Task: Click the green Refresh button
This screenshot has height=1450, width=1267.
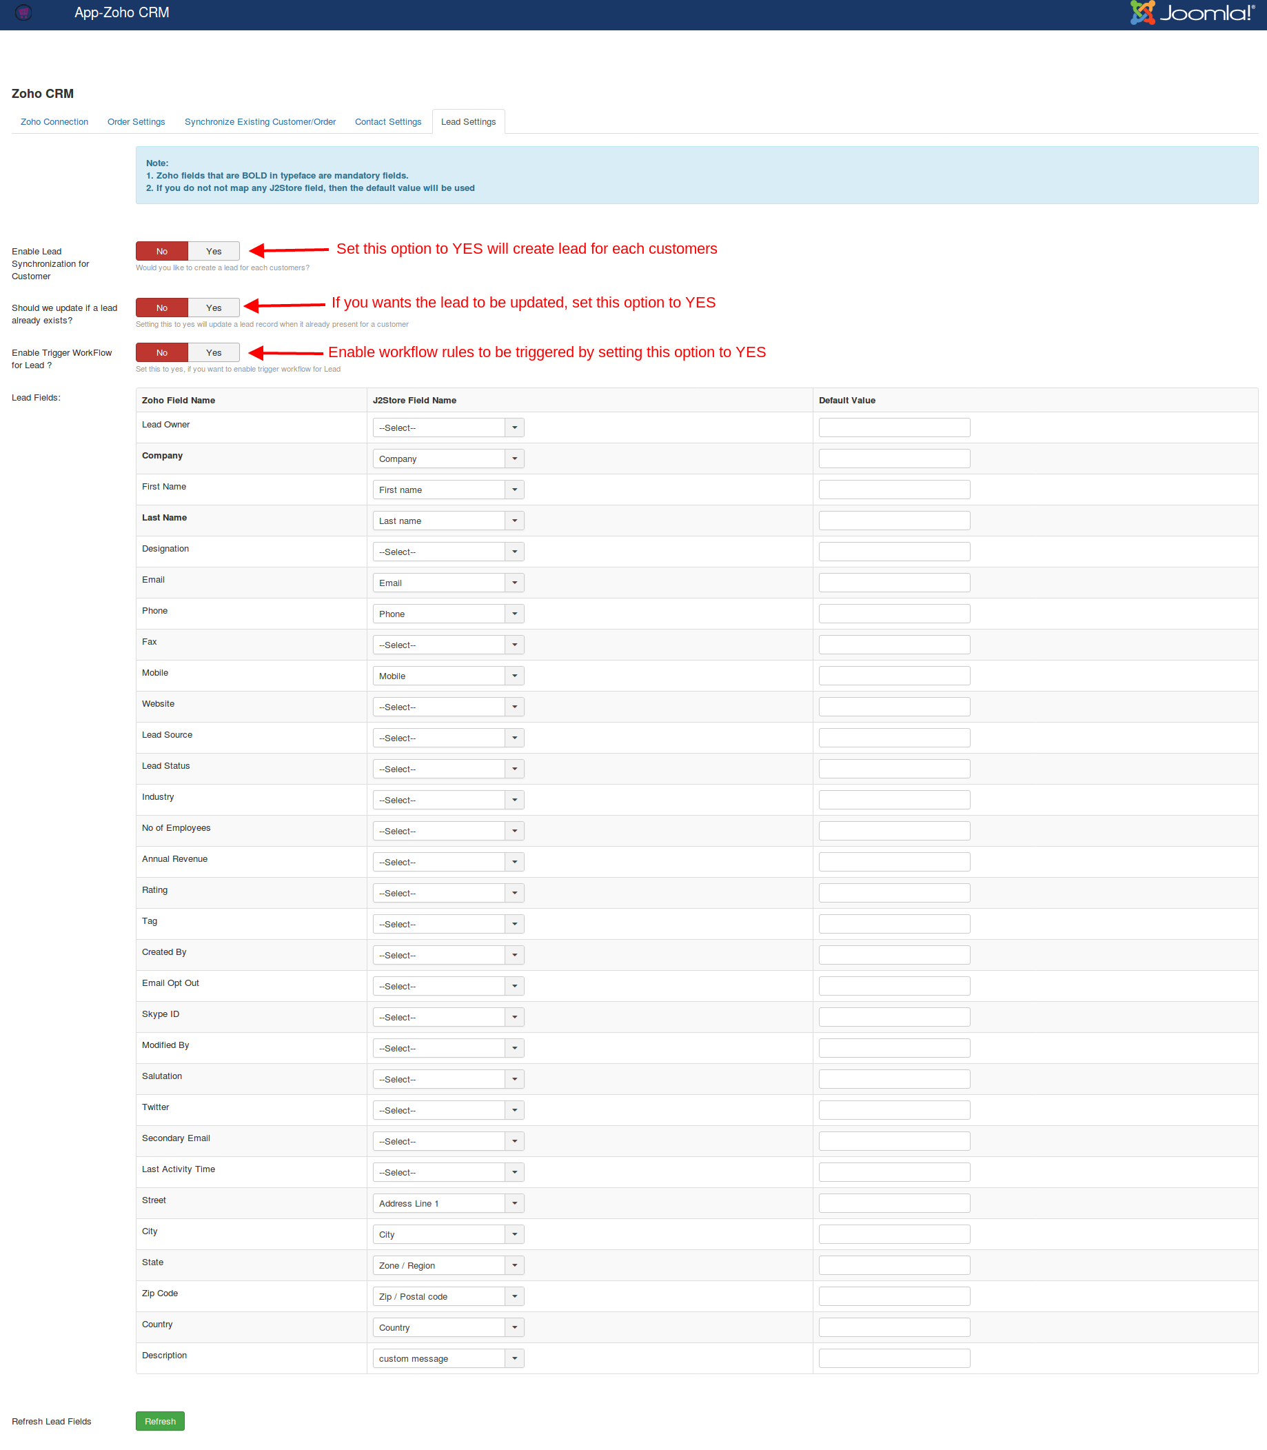Action: click(161, 1422)
